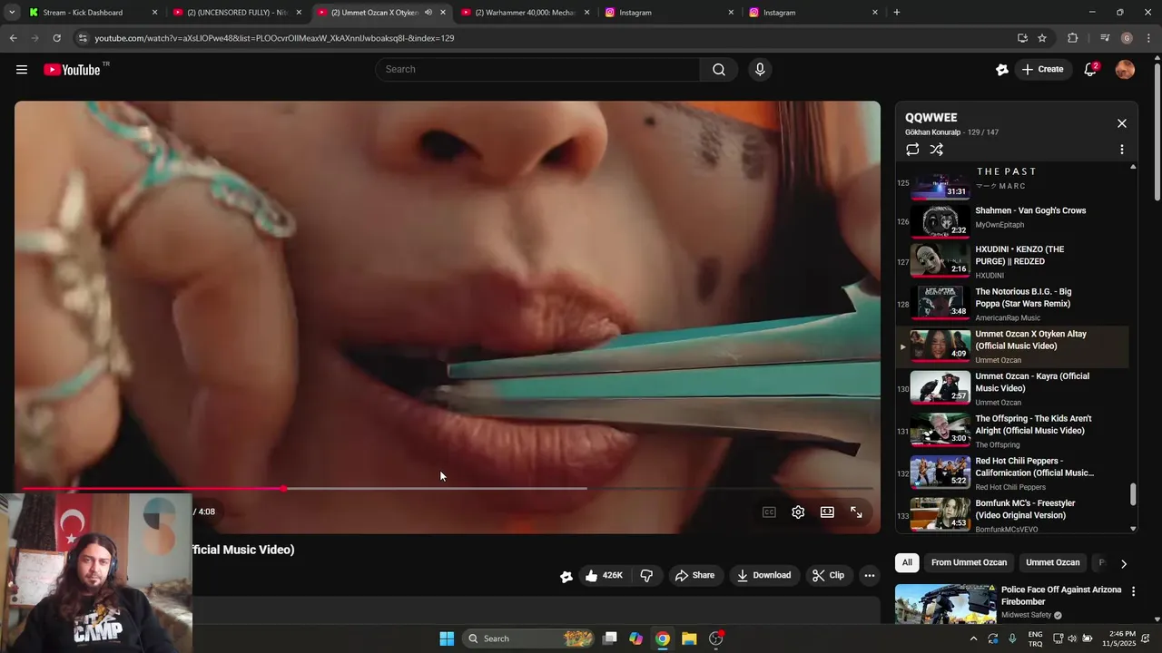
Task: Open the YouTube guide hamburger menu
Action: tap(22, 70)
